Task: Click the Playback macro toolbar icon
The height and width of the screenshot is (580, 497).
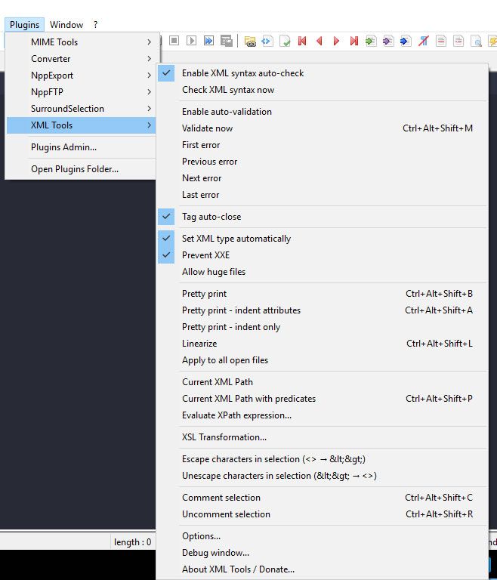Action: coord(191,40)
